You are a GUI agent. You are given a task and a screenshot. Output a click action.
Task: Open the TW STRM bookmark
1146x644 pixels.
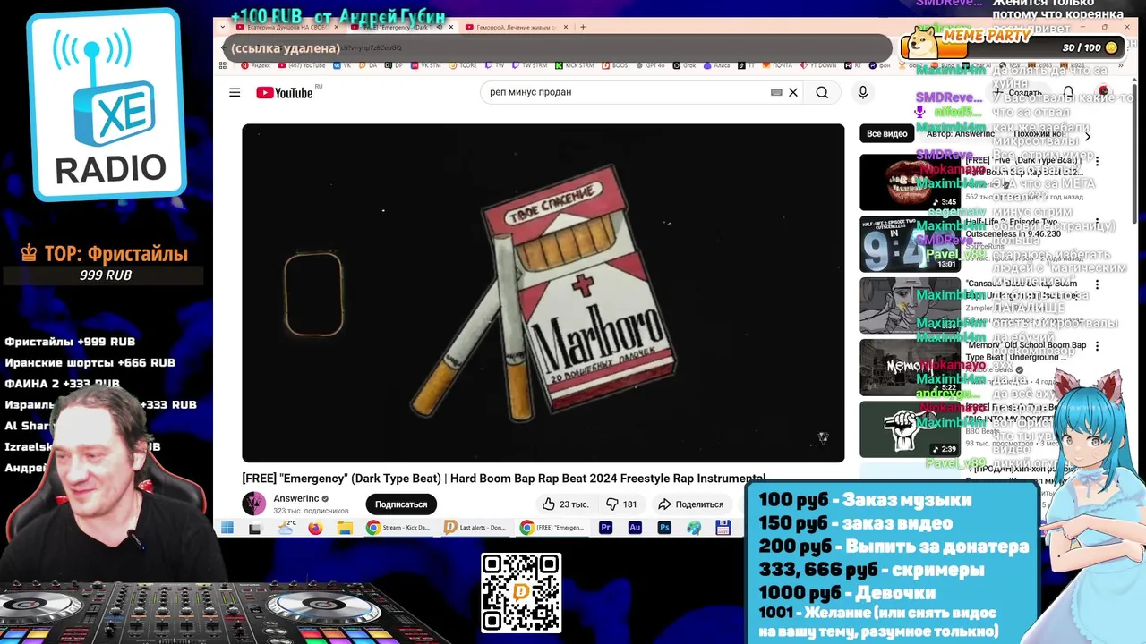click(x=529, y=65)
